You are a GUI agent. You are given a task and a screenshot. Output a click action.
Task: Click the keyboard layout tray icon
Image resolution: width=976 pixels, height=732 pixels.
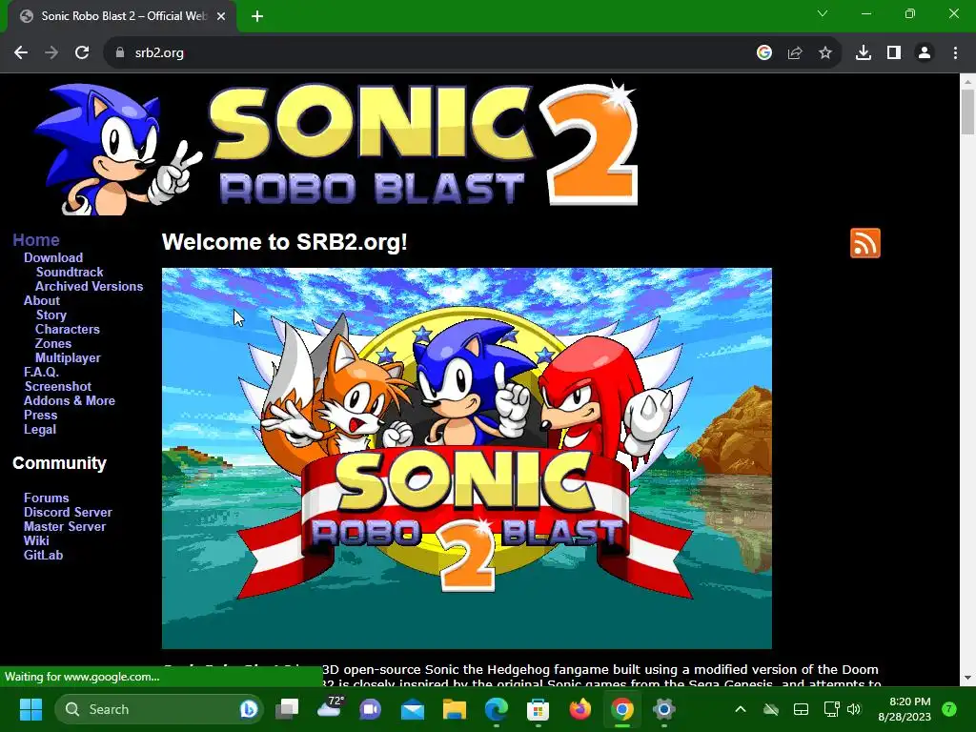[801, 709]
